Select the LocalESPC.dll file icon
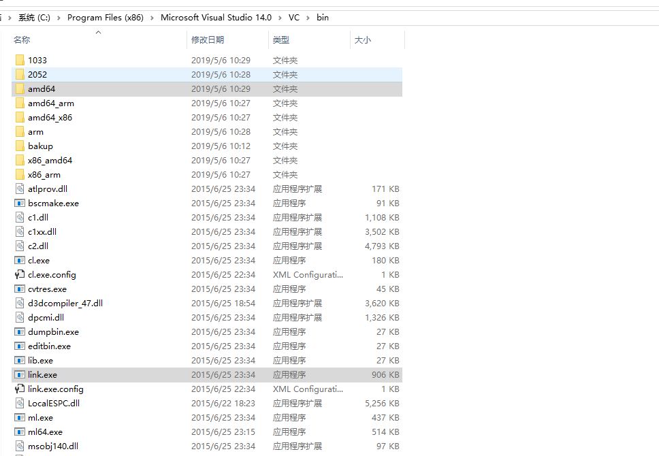The width and height of the screenshot is (659, 456). (20, 403)
